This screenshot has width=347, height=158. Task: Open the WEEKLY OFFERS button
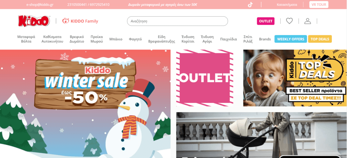pyautogui.click(x=290, y=39)
